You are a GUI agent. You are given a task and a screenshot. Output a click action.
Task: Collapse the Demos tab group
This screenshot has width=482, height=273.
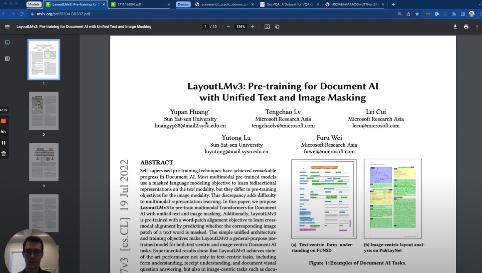click(184, 5)
